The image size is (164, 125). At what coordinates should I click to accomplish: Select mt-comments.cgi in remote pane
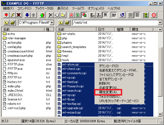coord(74,73)
